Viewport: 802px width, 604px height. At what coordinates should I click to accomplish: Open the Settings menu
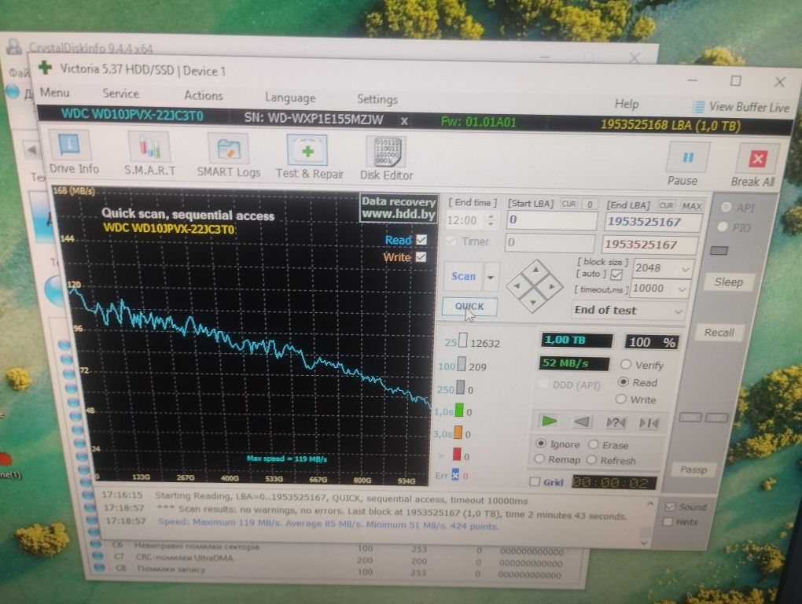pyautogui.click(x=377, y=99)
